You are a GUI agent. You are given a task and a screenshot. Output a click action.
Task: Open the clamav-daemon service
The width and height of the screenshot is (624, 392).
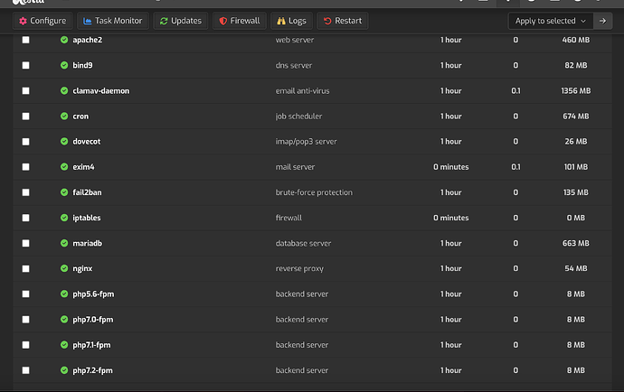pos(101,90)
